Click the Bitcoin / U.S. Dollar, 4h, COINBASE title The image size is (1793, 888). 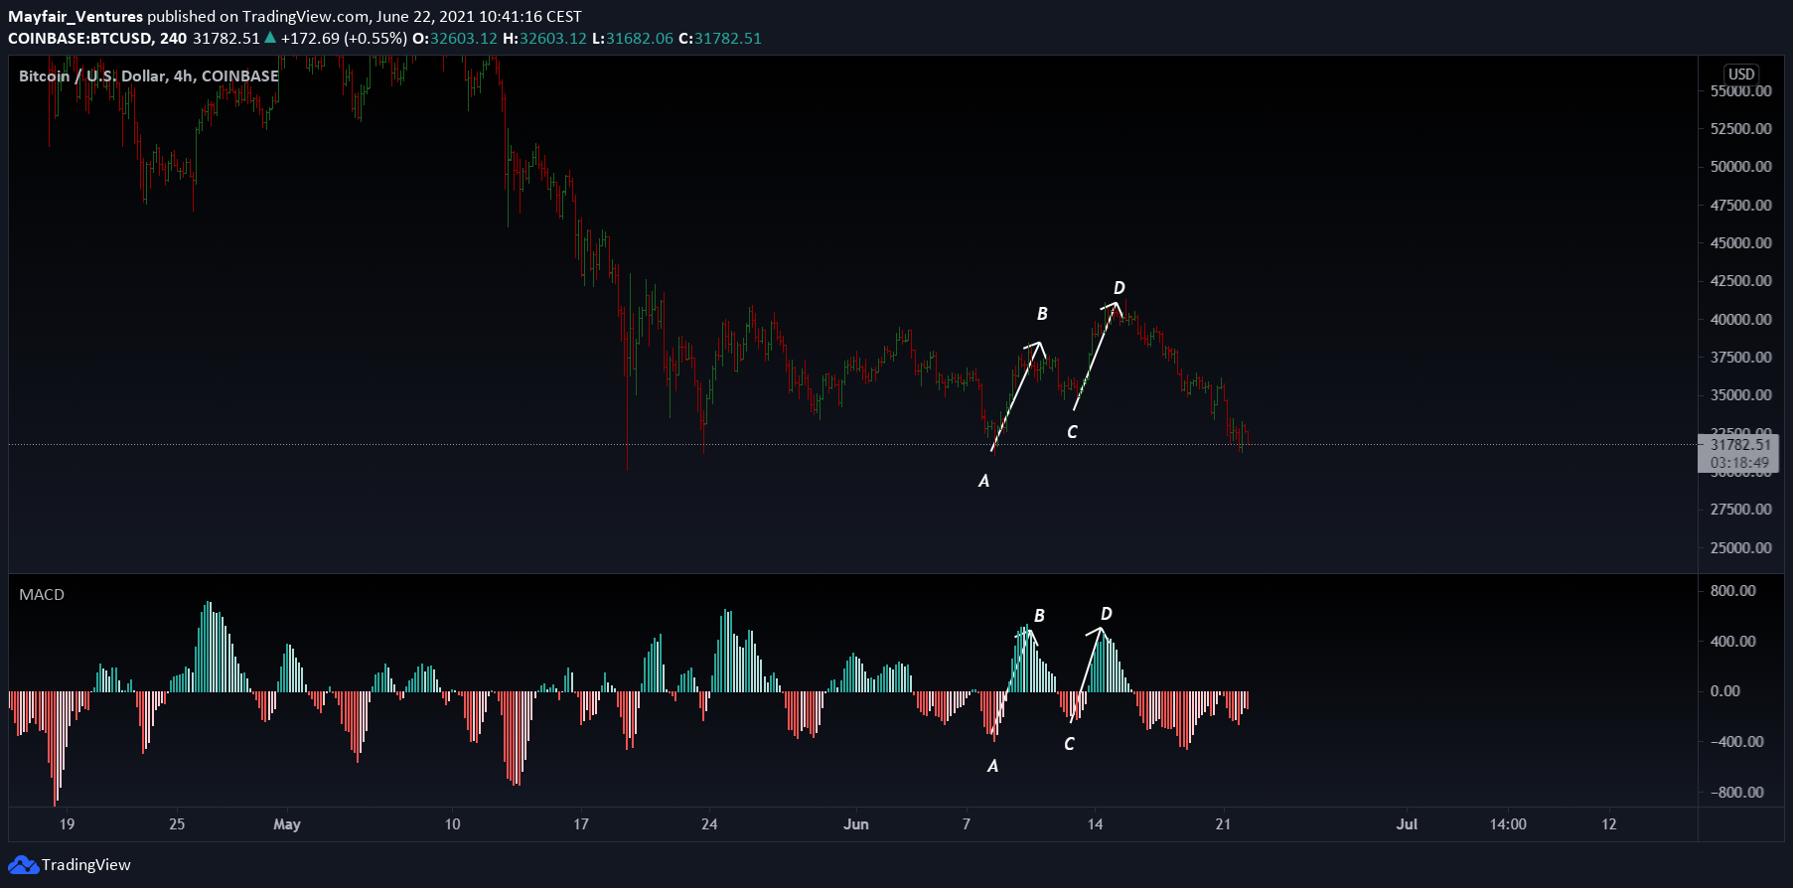149,76
